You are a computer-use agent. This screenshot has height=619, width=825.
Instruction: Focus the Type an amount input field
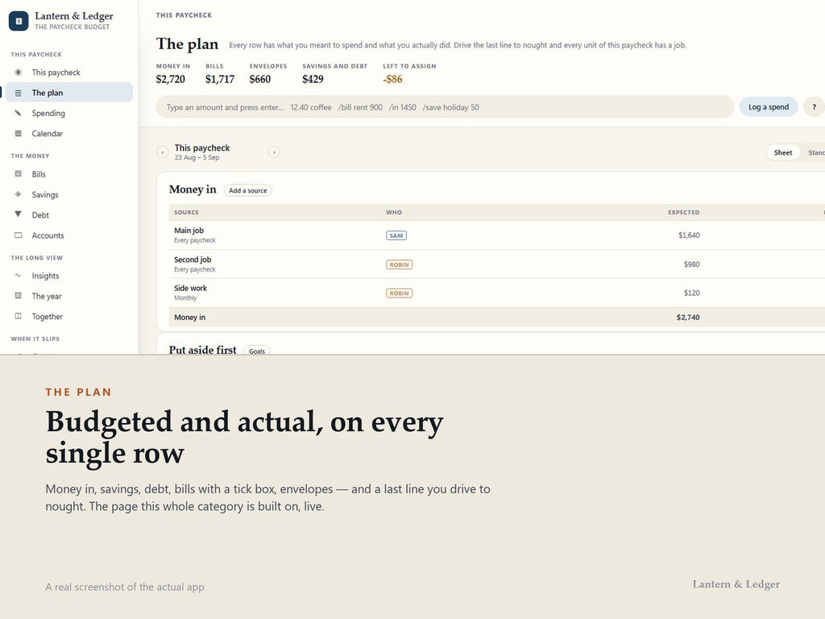(x=445, y=107)
